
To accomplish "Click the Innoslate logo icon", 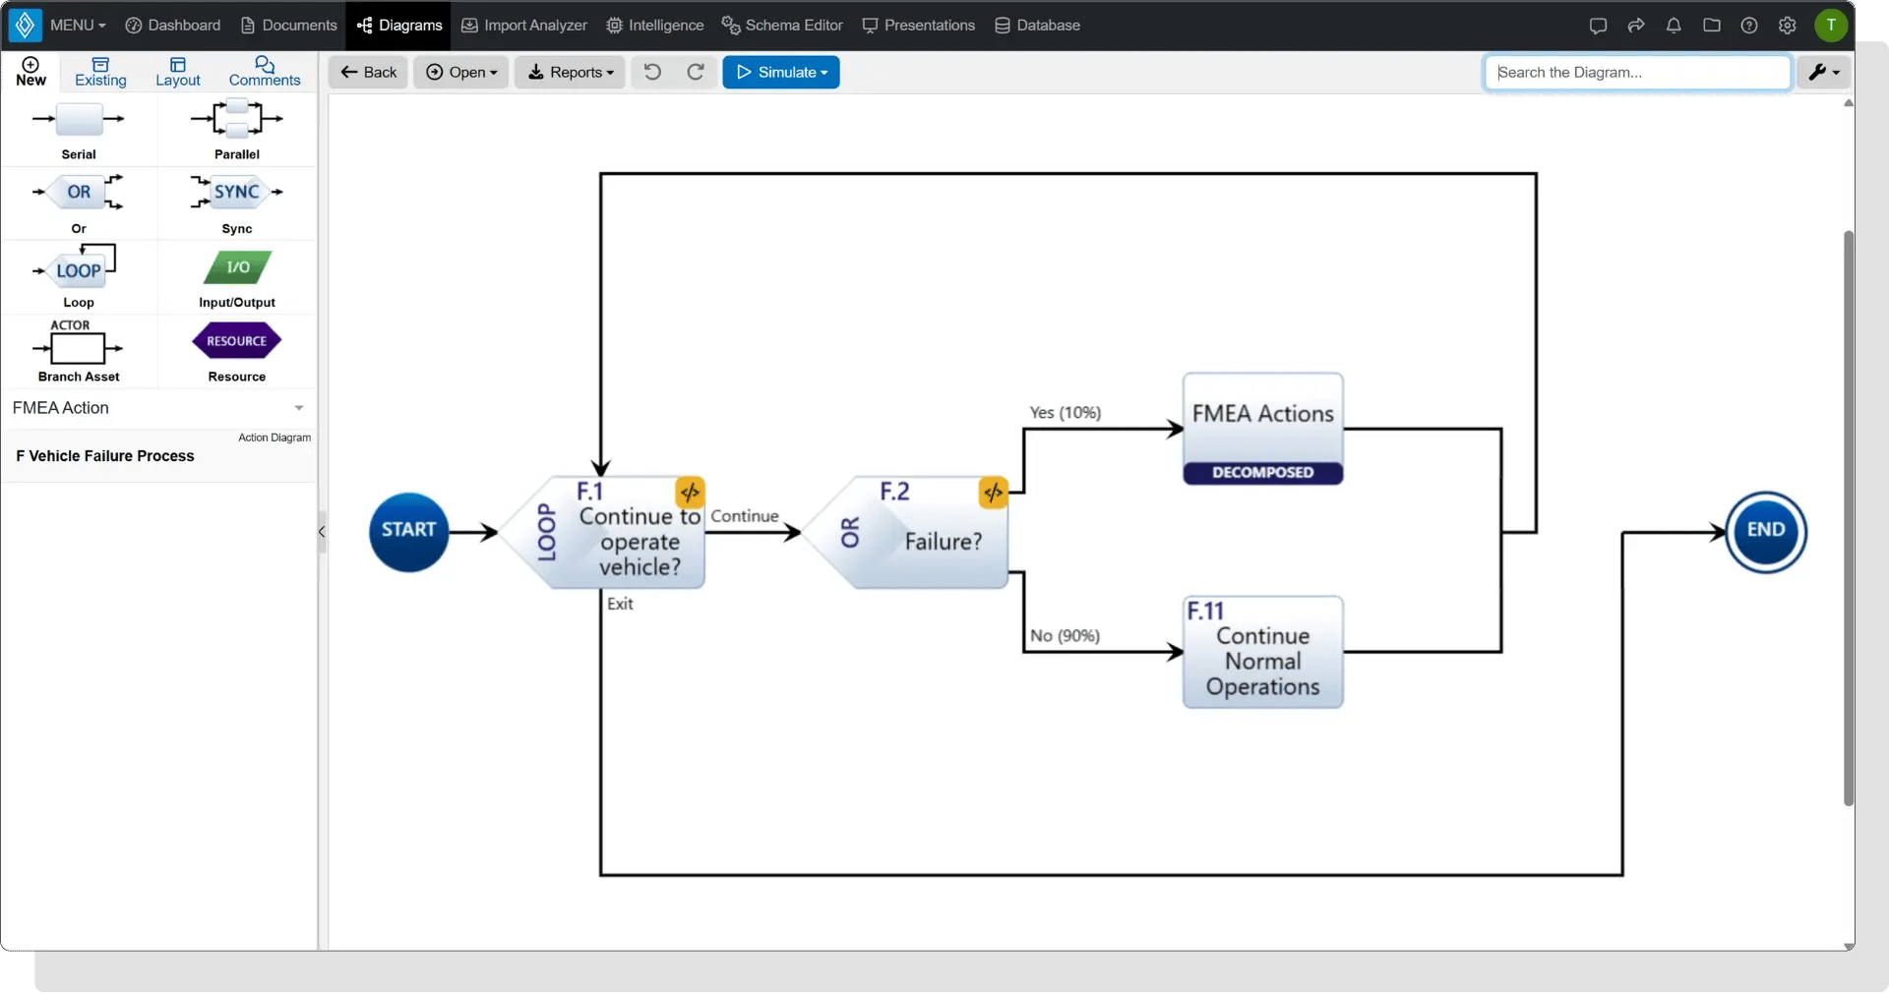I will pyautogui.click(x=25, y=25).
